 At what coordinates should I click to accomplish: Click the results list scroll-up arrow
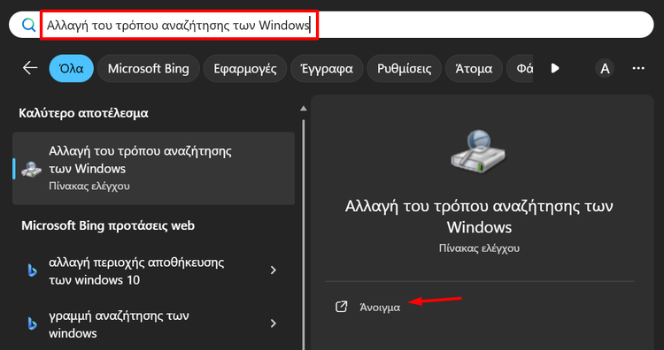tap(303, 109)
